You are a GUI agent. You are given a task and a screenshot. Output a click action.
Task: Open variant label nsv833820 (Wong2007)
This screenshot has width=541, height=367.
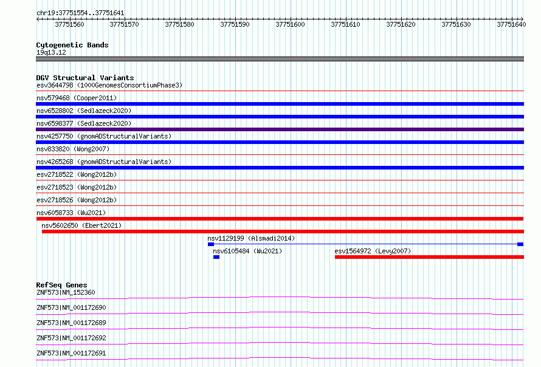coord(73,149)
